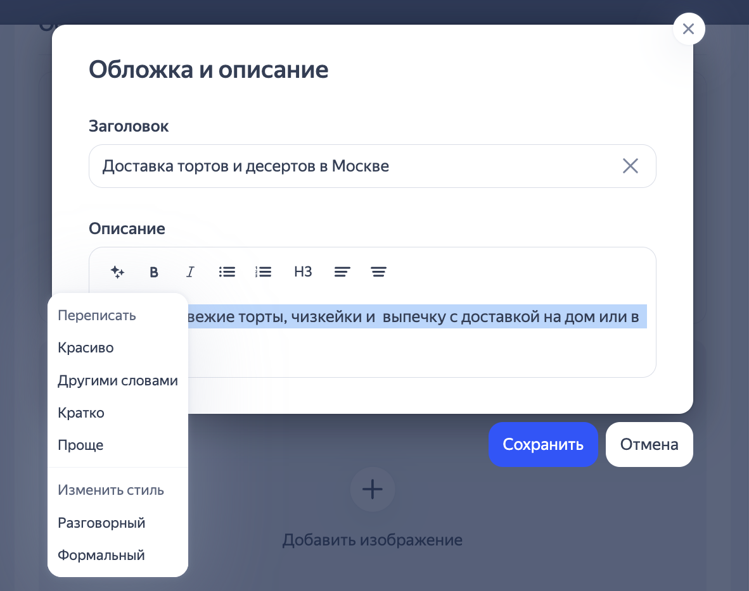749x591 pixels.
Task: Apply H3 heading style
Action: [303, 272]
